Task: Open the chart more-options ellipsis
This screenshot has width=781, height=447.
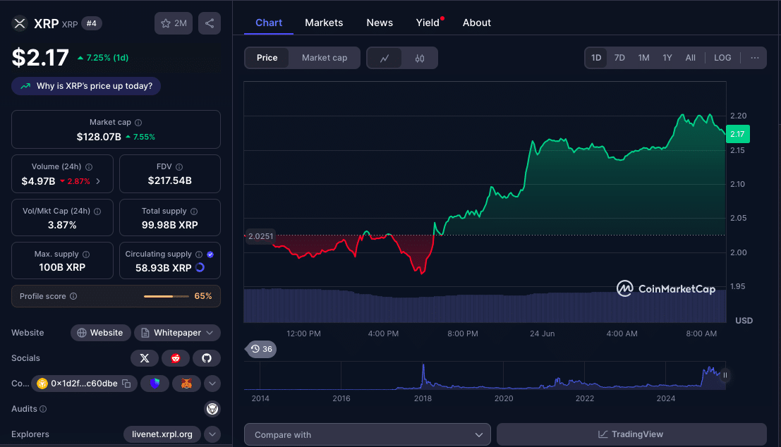Action: pyautogui.click(x=755, y=58)
